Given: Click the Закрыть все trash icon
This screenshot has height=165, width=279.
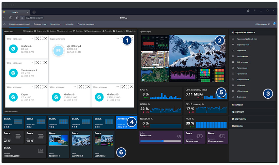Looking at the screenshot, I should click(127, 31).
